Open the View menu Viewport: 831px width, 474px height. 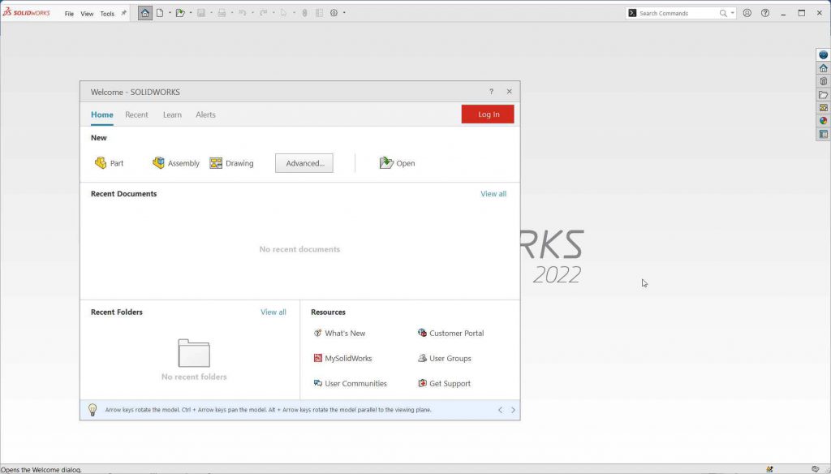click(x=87, y=14)
